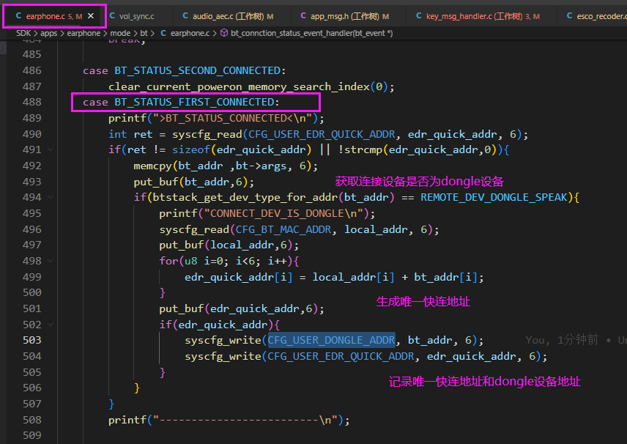Click sizeof keyword on line 491
Image resolution: width=627 pixels, height=444 pixels.
click(191, 149)
